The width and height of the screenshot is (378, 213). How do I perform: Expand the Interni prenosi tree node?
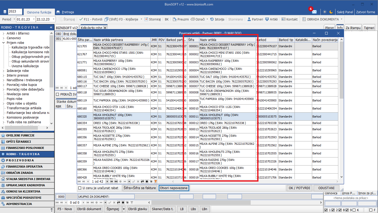pos(4,75)
